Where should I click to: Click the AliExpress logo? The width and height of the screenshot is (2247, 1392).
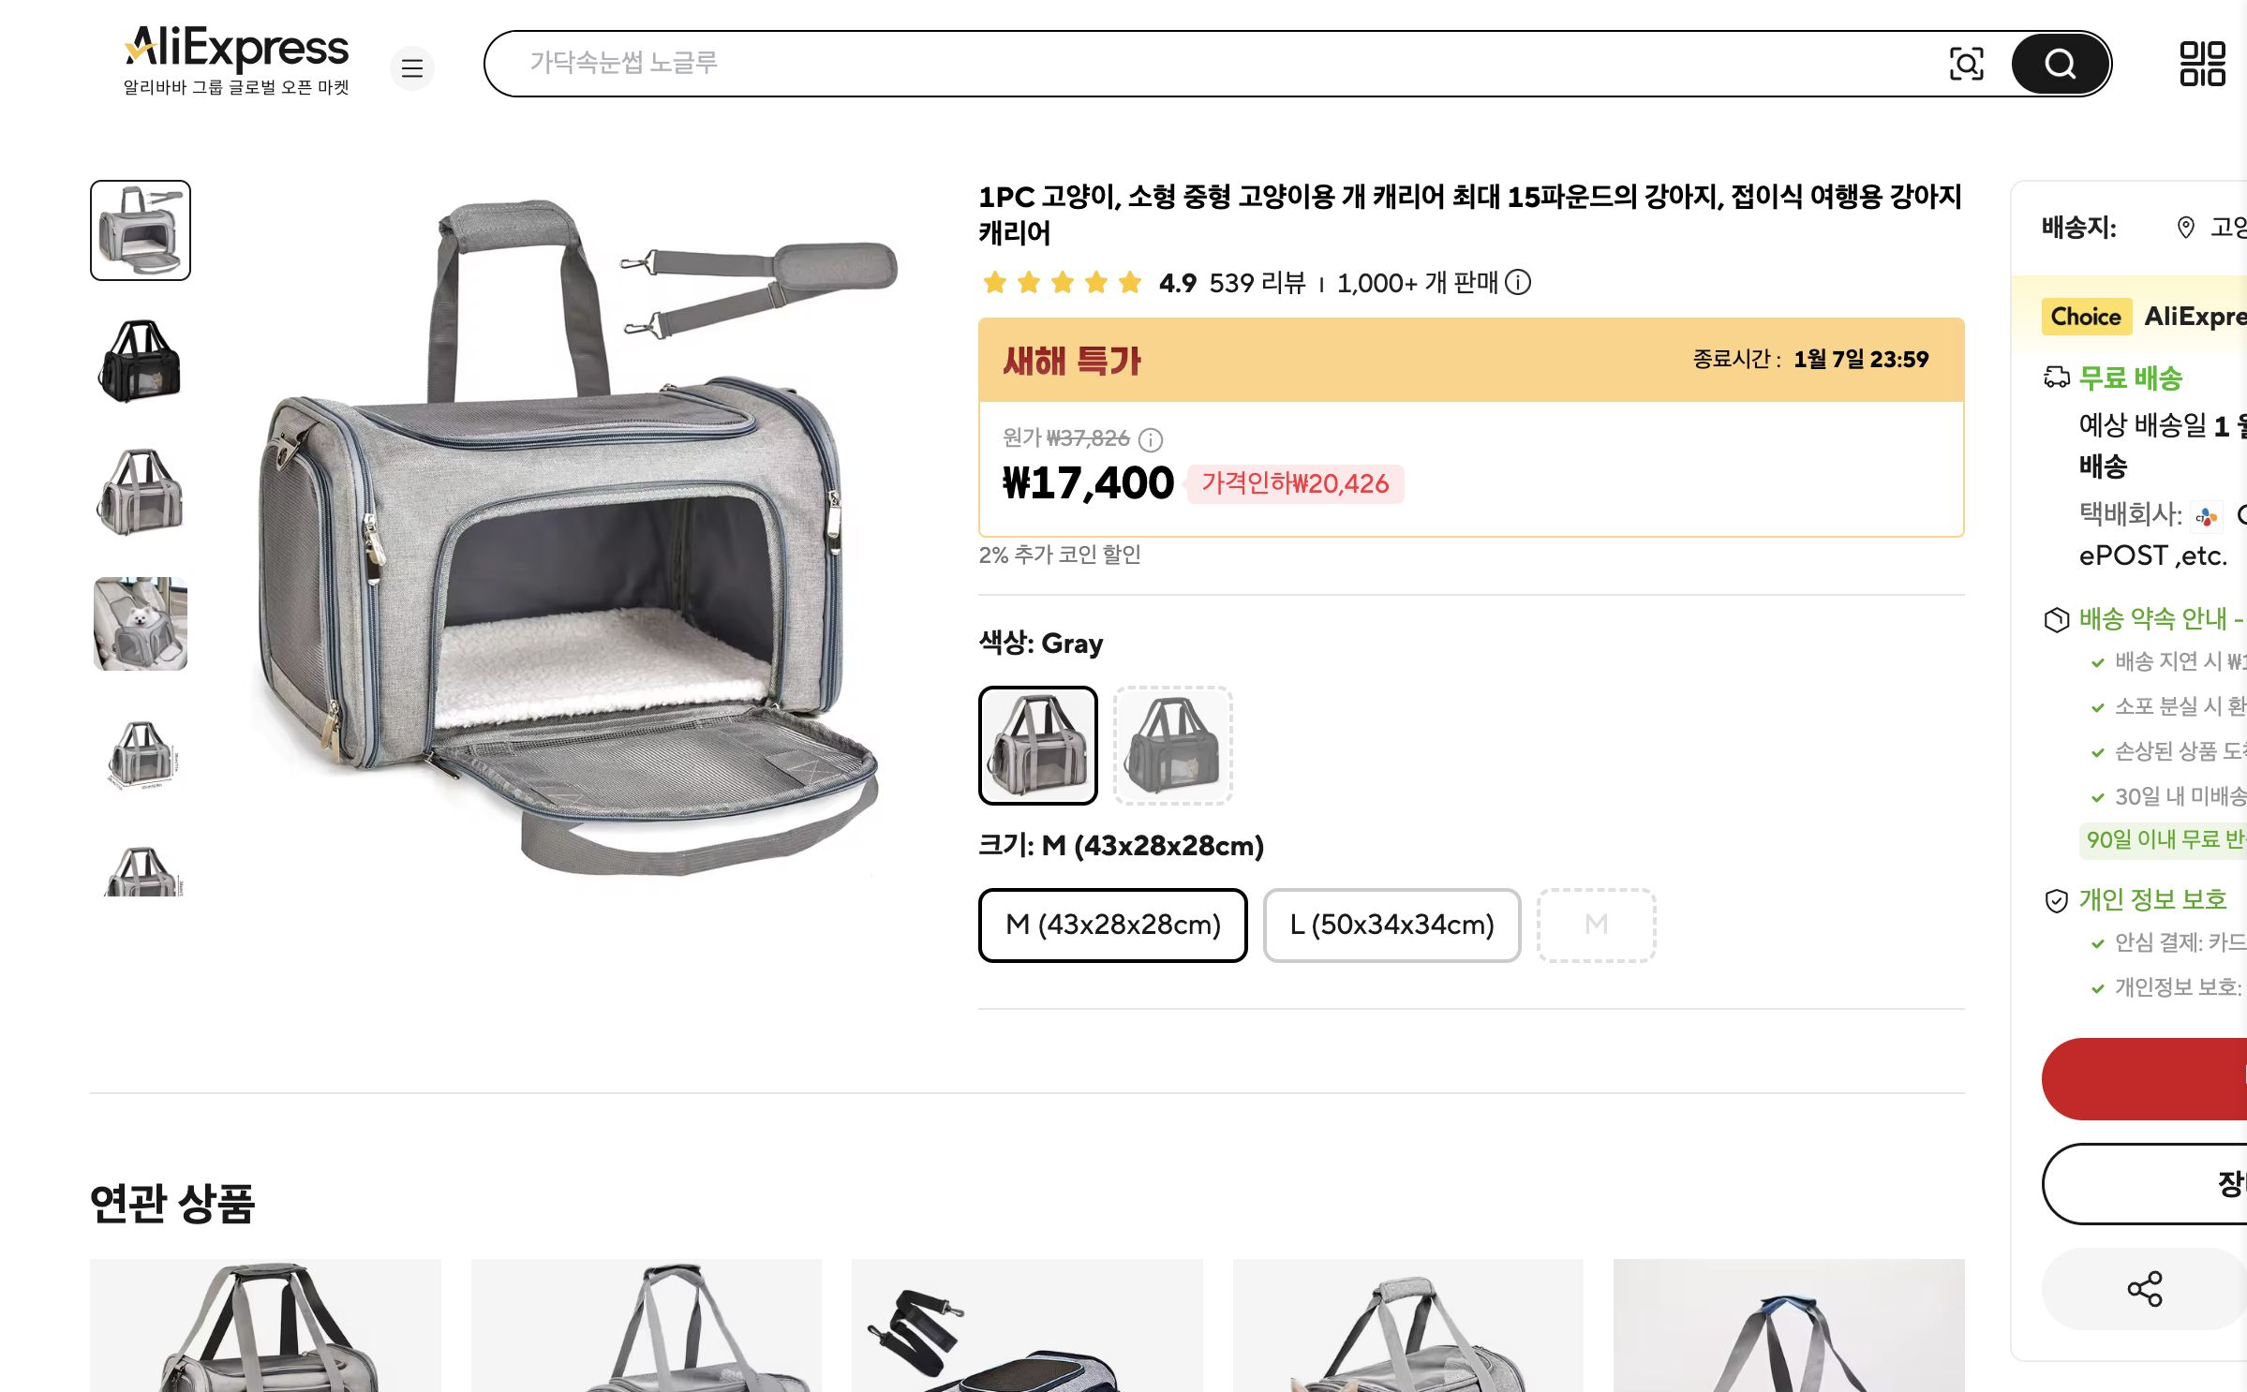pyautogui.click(x=234, y=49)
